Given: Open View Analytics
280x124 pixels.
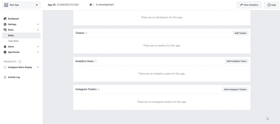Looking at the screenshot, I should coord(249,5).
